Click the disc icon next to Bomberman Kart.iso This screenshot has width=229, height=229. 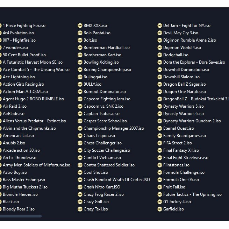coord(80,55)
